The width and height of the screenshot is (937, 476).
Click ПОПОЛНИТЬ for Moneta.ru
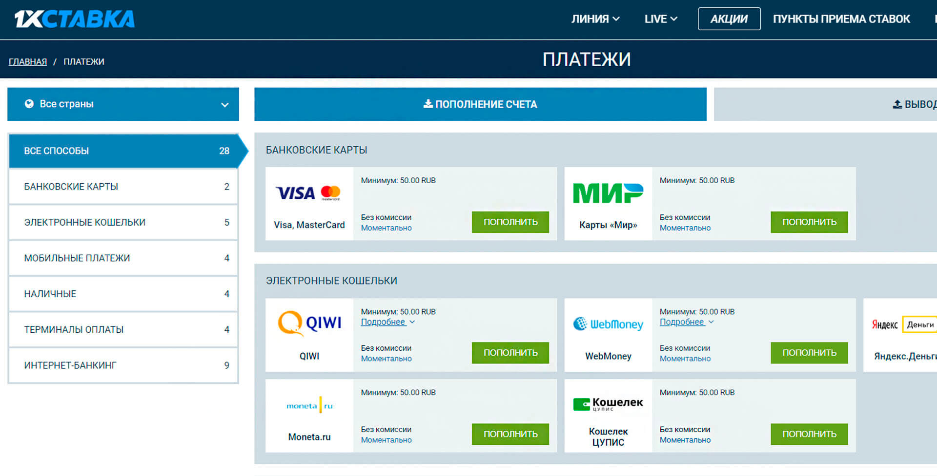[x=510, y=434]
